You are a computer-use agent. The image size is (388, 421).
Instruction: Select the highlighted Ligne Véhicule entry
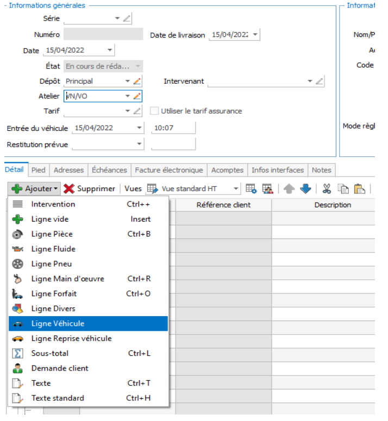tap(88, 324)
